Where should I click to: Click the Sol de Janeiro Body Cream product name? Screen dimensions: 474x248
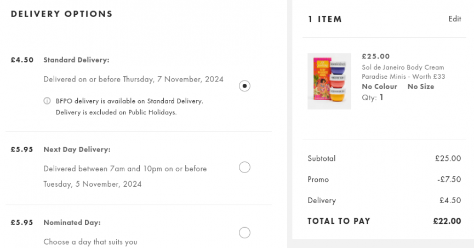pos(403,72)
